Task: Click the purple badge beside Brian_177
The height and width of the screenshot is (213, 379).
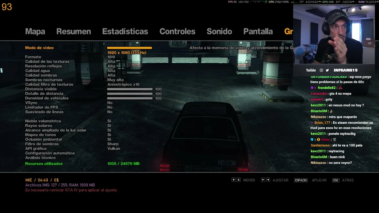Action: click(312, 123)
